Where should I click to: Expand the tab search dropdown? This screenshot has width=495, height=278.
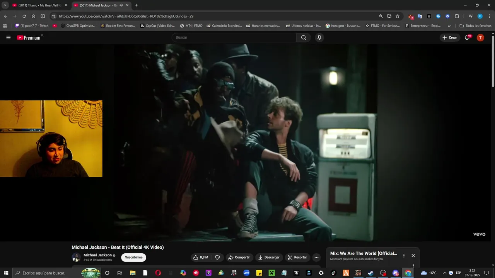tap(5, 5)
